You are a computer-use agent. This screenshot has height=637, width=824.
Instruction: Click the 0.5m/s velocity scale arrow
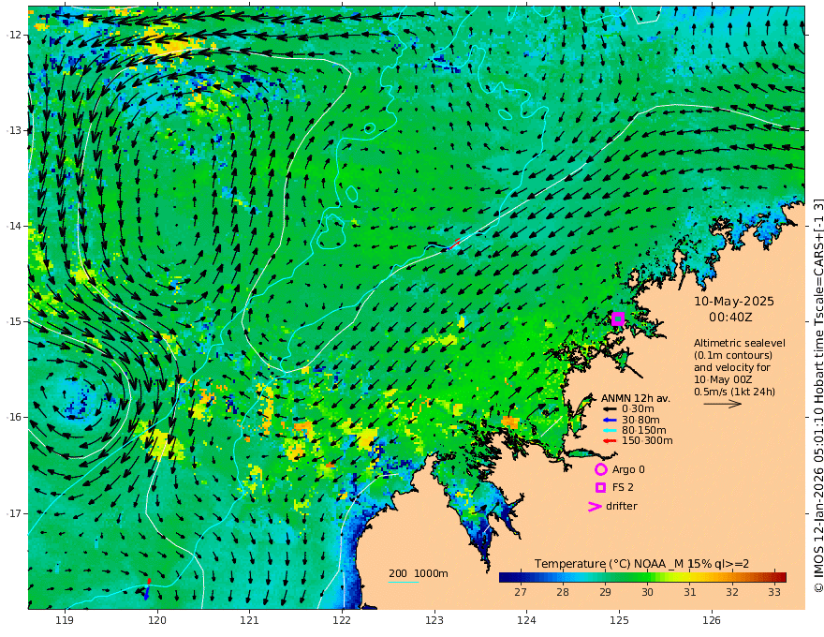722,404
